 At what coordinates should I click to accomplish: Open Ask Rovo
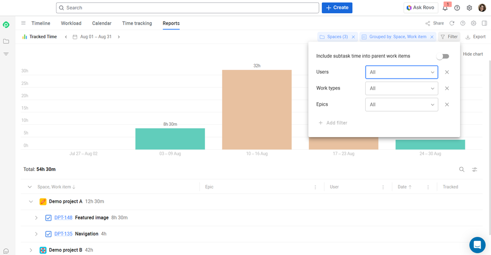point(420,8)
